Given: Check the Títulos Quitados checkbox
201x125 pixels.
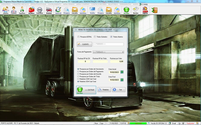Looking at the screenshot, I should 95,37.
